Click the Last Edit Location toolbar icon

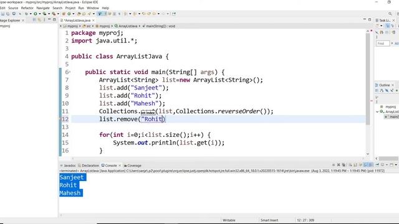(x=144, y=14)
